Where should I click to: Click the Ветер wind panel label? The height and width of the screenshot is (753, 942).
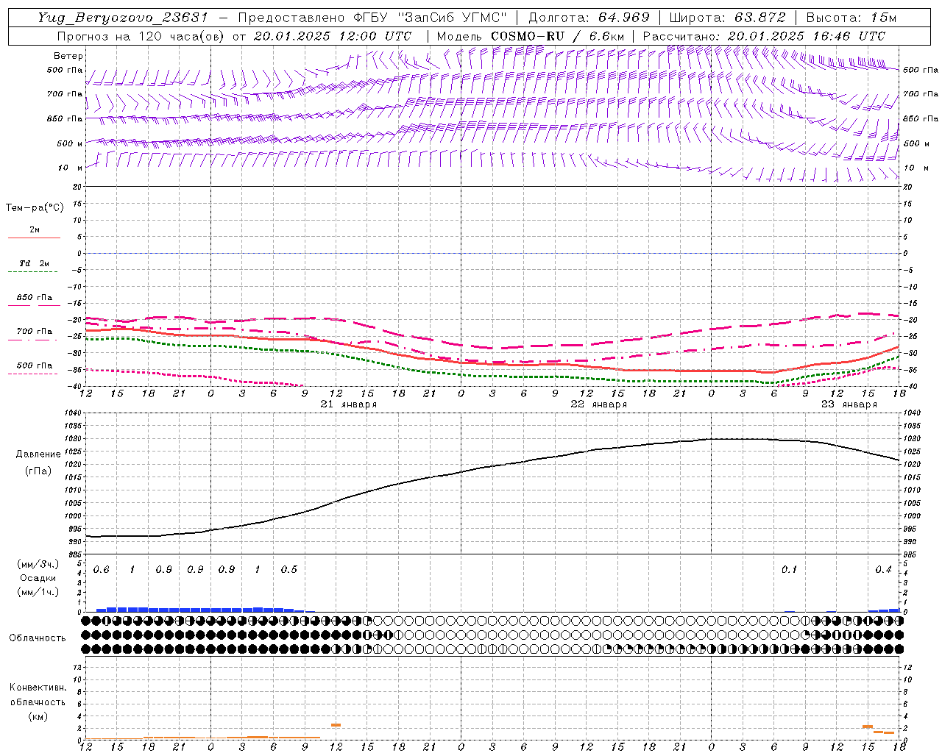pyautogui.click(x=68, y=56)
